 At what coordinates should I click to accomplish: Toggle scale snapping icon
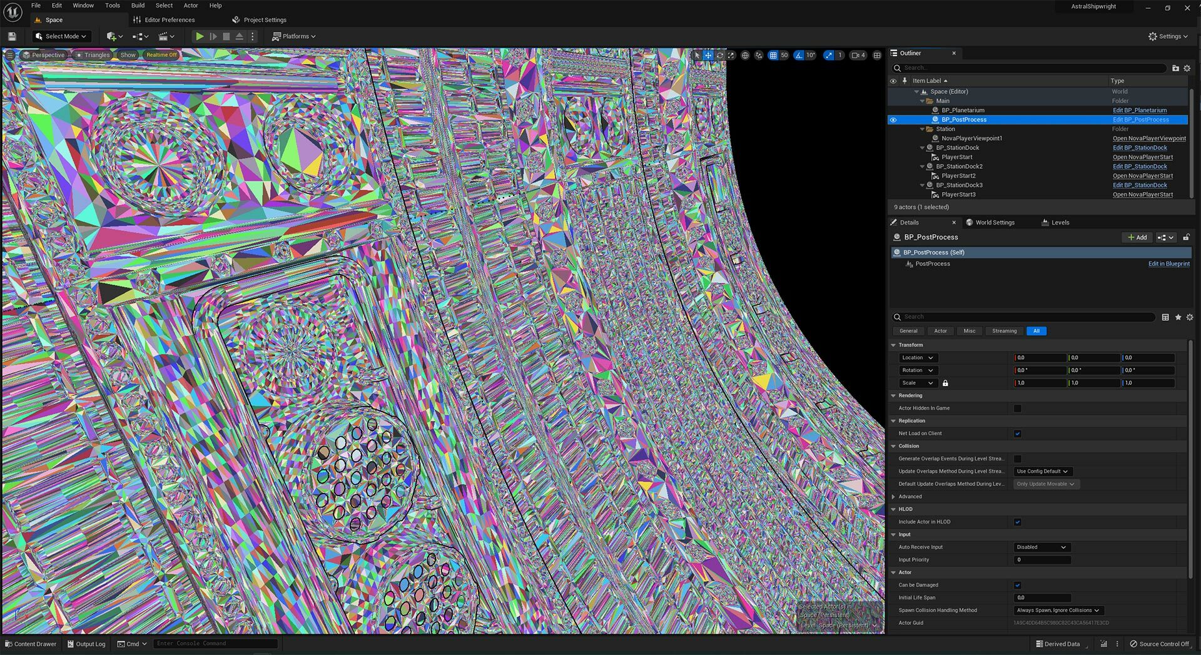point(829,55)
